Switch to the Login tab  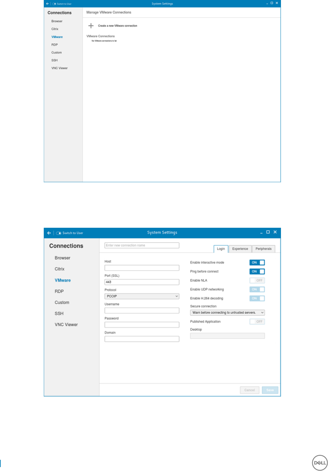(221, 249)
